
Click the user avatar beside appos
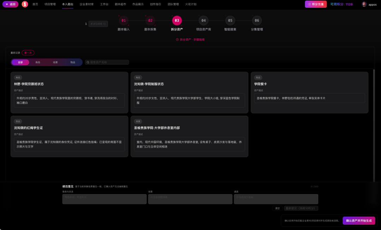tap(364, 4)
